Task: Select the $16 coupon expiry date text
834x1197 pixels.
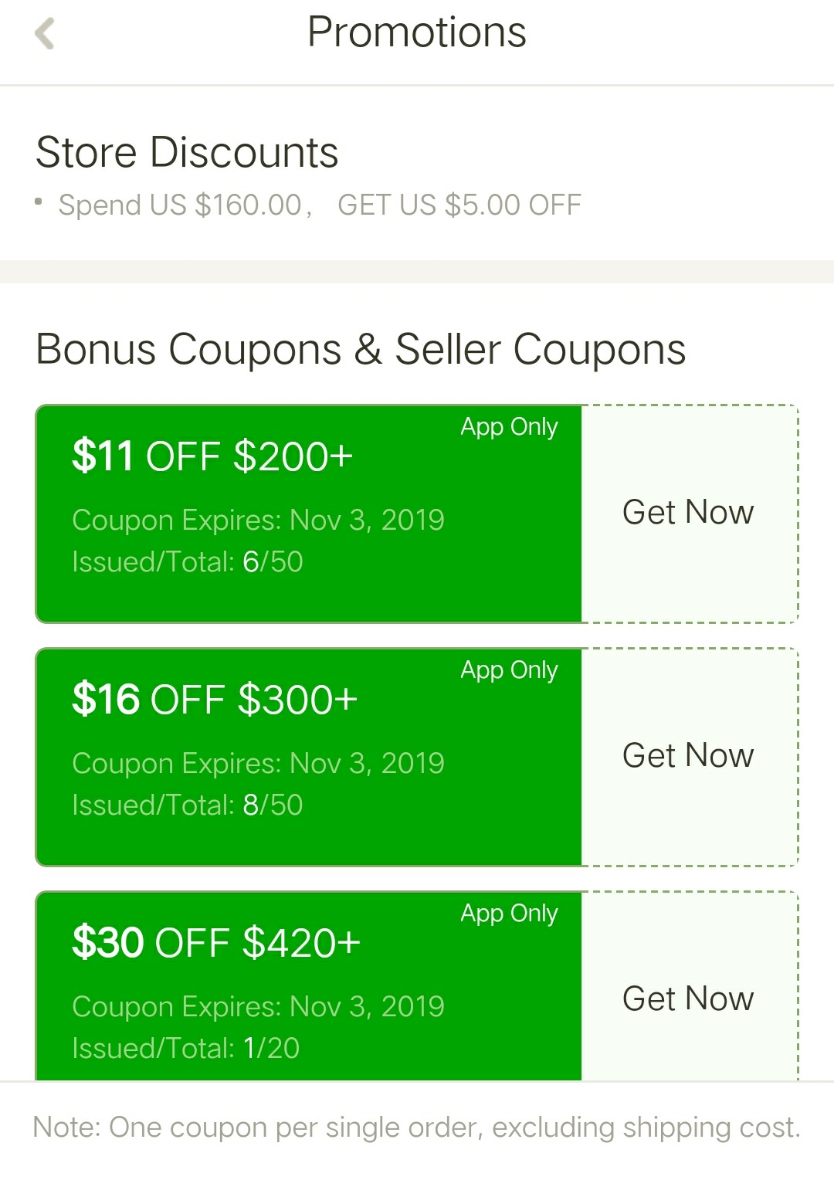Action: (258, 764)
